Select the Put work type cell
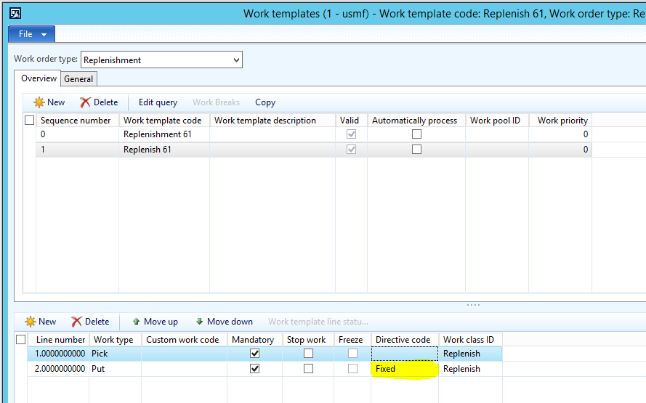The width and height of the screenshot is (646, 403). click(x=116, y=369)
